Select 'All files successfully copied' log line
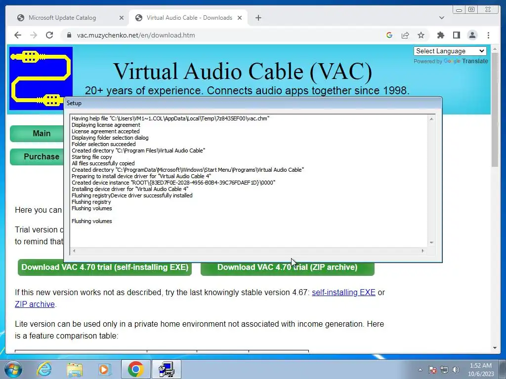Screen dimensions: 506x379 click(103, 163)
